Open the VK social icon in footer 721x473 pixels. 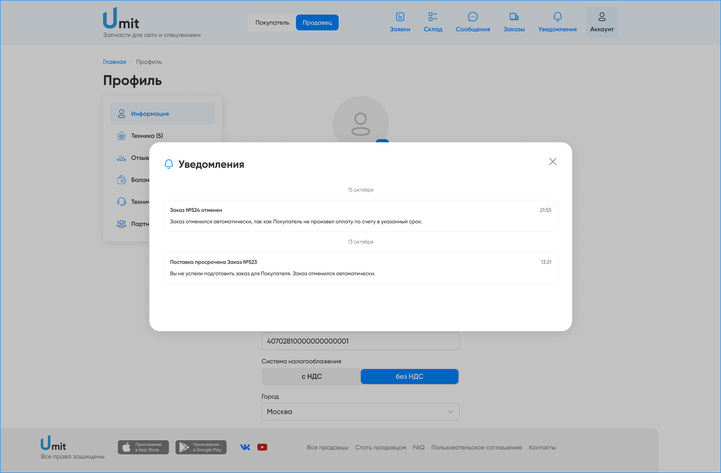tap(245, 447)
